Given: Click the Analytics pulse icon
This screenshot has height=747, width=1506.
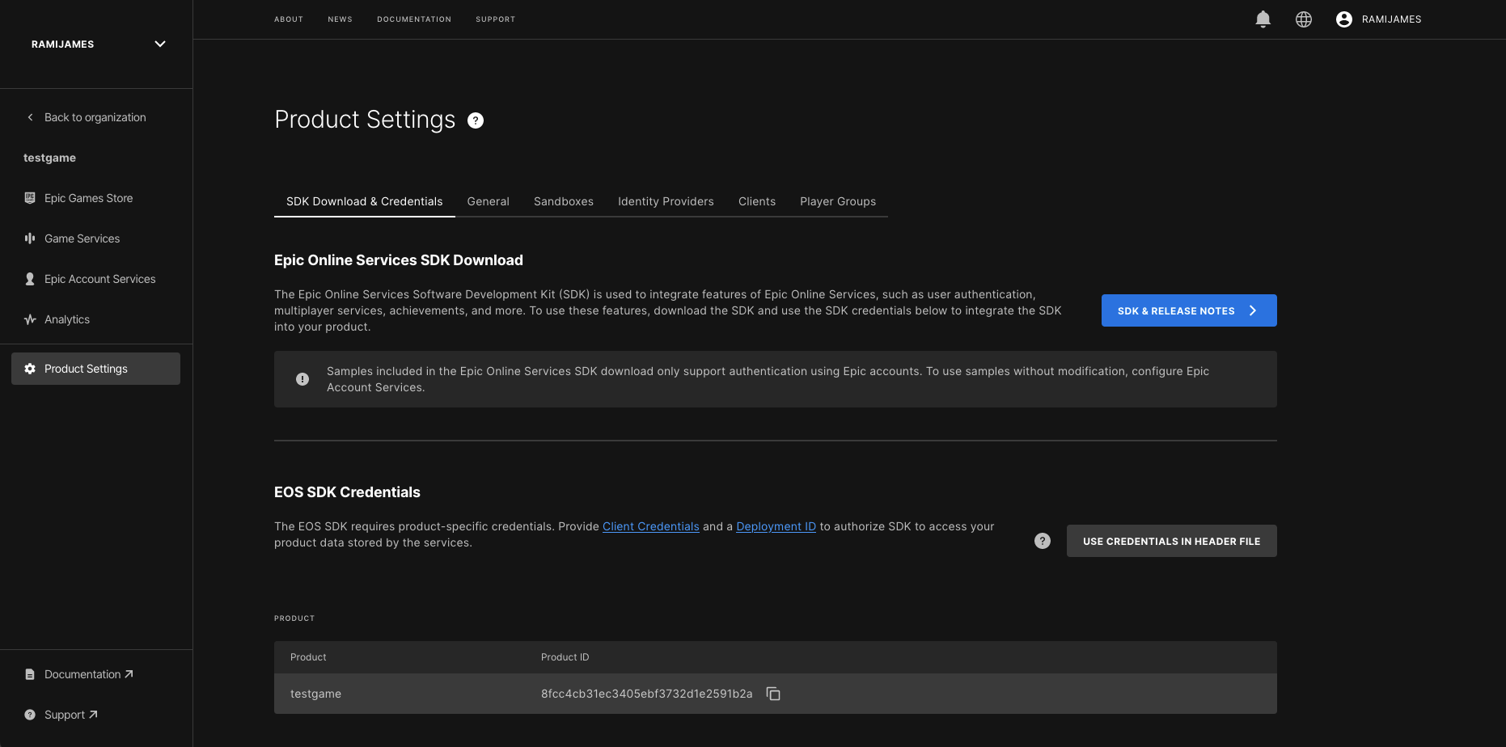Looking at the screenshot, I should coord(30,319).
